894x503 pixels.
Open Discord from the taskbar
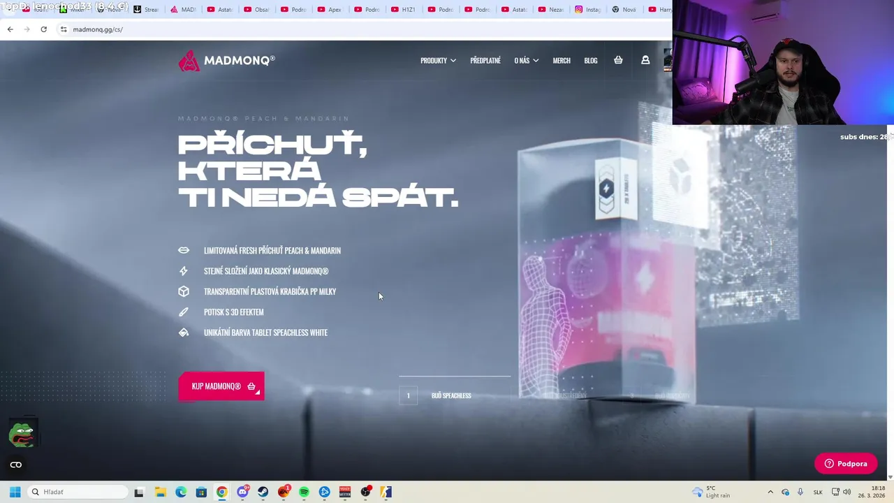coord(242,492)
